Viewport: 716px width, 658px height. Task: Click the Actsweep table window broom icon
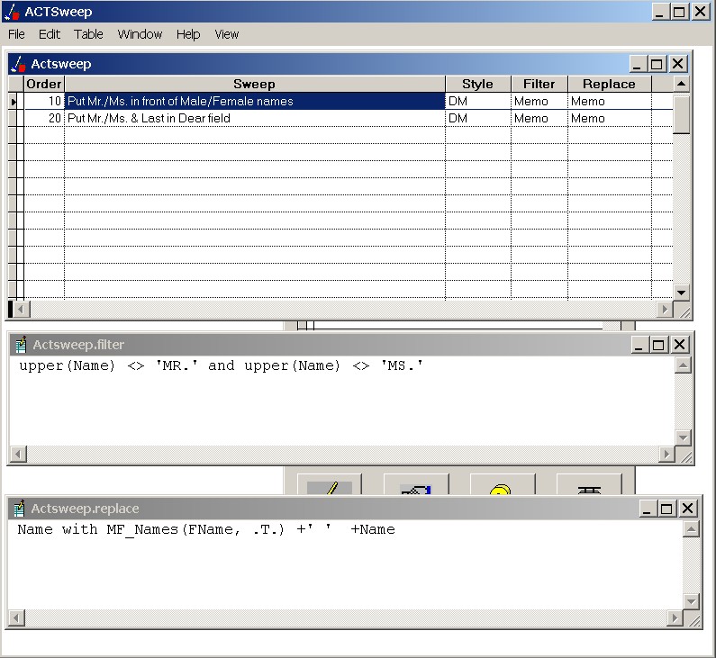[x=18, y=64]
